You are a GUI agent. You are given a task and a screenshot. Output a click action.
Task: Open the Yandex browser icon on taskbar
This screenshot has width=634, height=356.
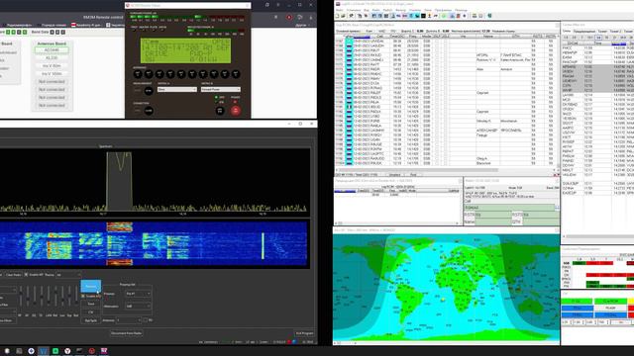tap(67, 351)
